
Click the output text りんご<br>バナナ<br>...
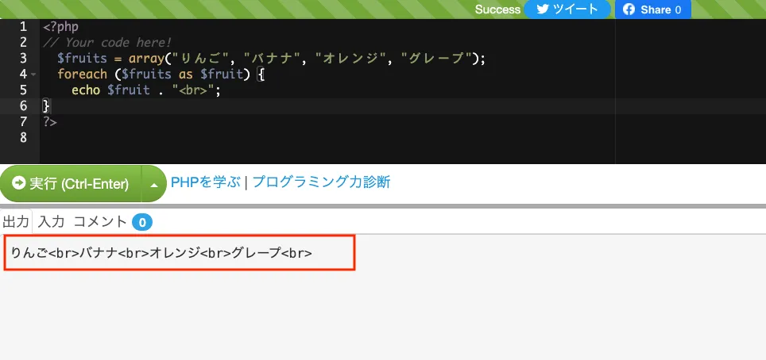click(80, 253)
